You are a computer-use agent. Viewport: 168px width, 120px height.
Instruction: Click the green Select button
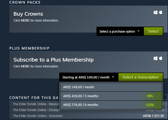[153, 31]
